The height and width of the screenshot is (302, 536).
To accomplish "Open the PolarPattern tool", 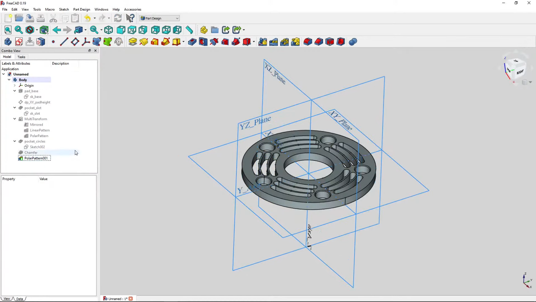I will click(x=284, y=41).
